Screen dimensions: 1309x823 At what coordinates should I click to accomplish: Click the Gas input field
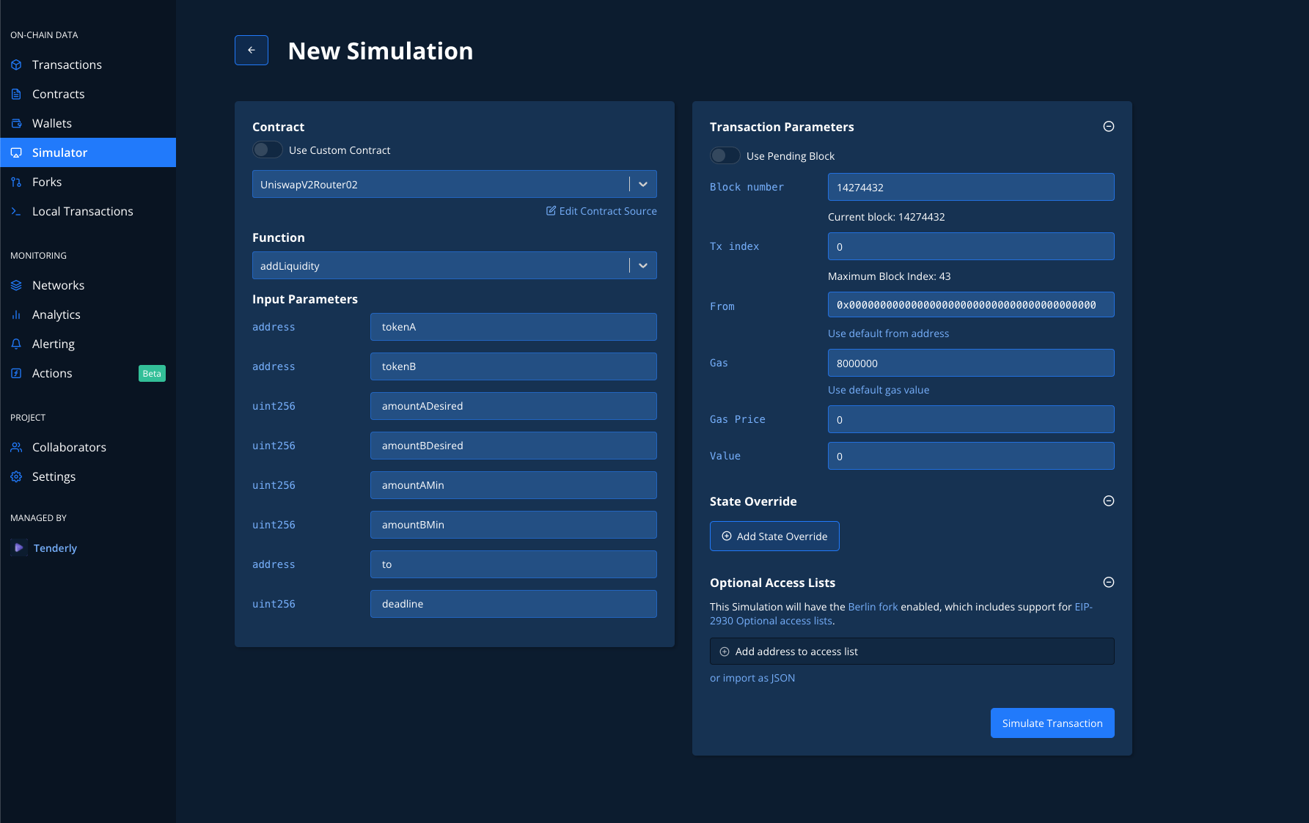point(971,363)
